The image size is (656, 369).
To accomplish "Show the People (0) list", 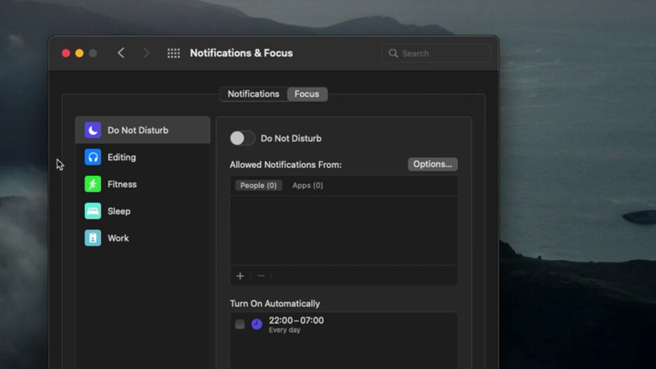I will 259,186.
